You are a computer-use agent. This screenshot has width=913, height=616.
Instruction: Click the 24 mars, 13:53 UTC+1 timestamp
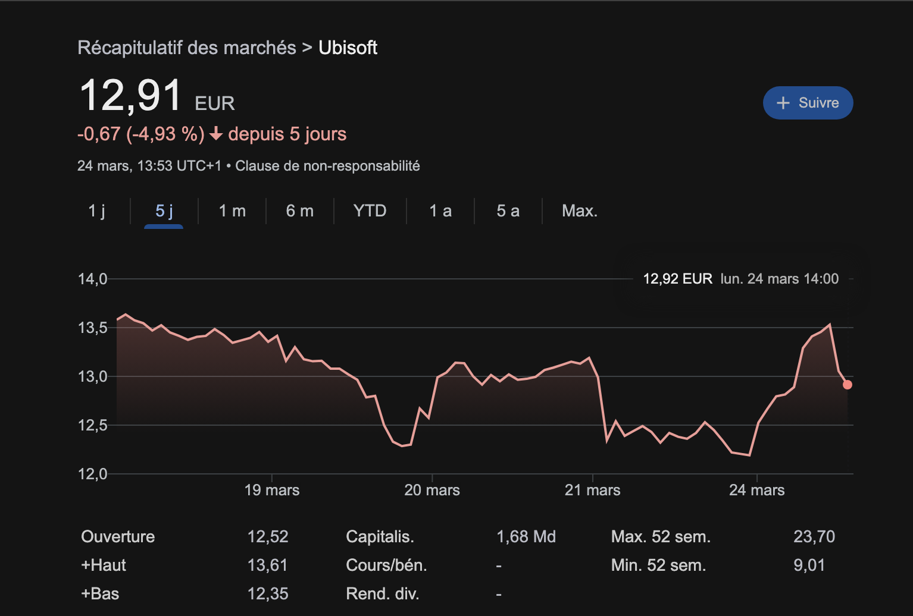pos(149,166)
